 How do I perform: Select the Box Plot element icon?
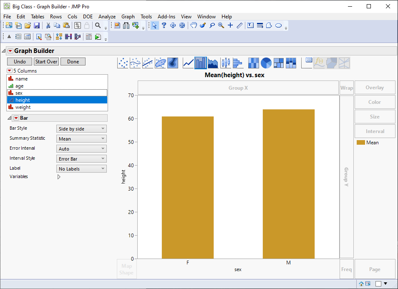tap(226, 63)
